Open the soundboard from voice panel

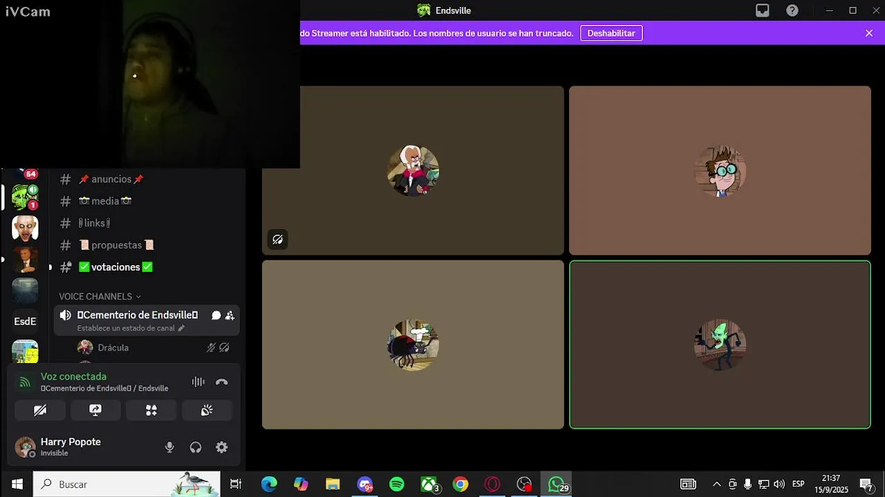click(x=207, y=410)
